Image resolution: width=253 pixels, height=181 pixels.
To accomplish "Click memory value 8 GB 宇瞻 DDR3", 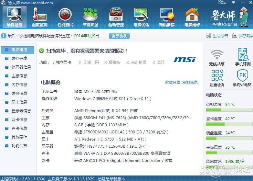I will (101, 125).
